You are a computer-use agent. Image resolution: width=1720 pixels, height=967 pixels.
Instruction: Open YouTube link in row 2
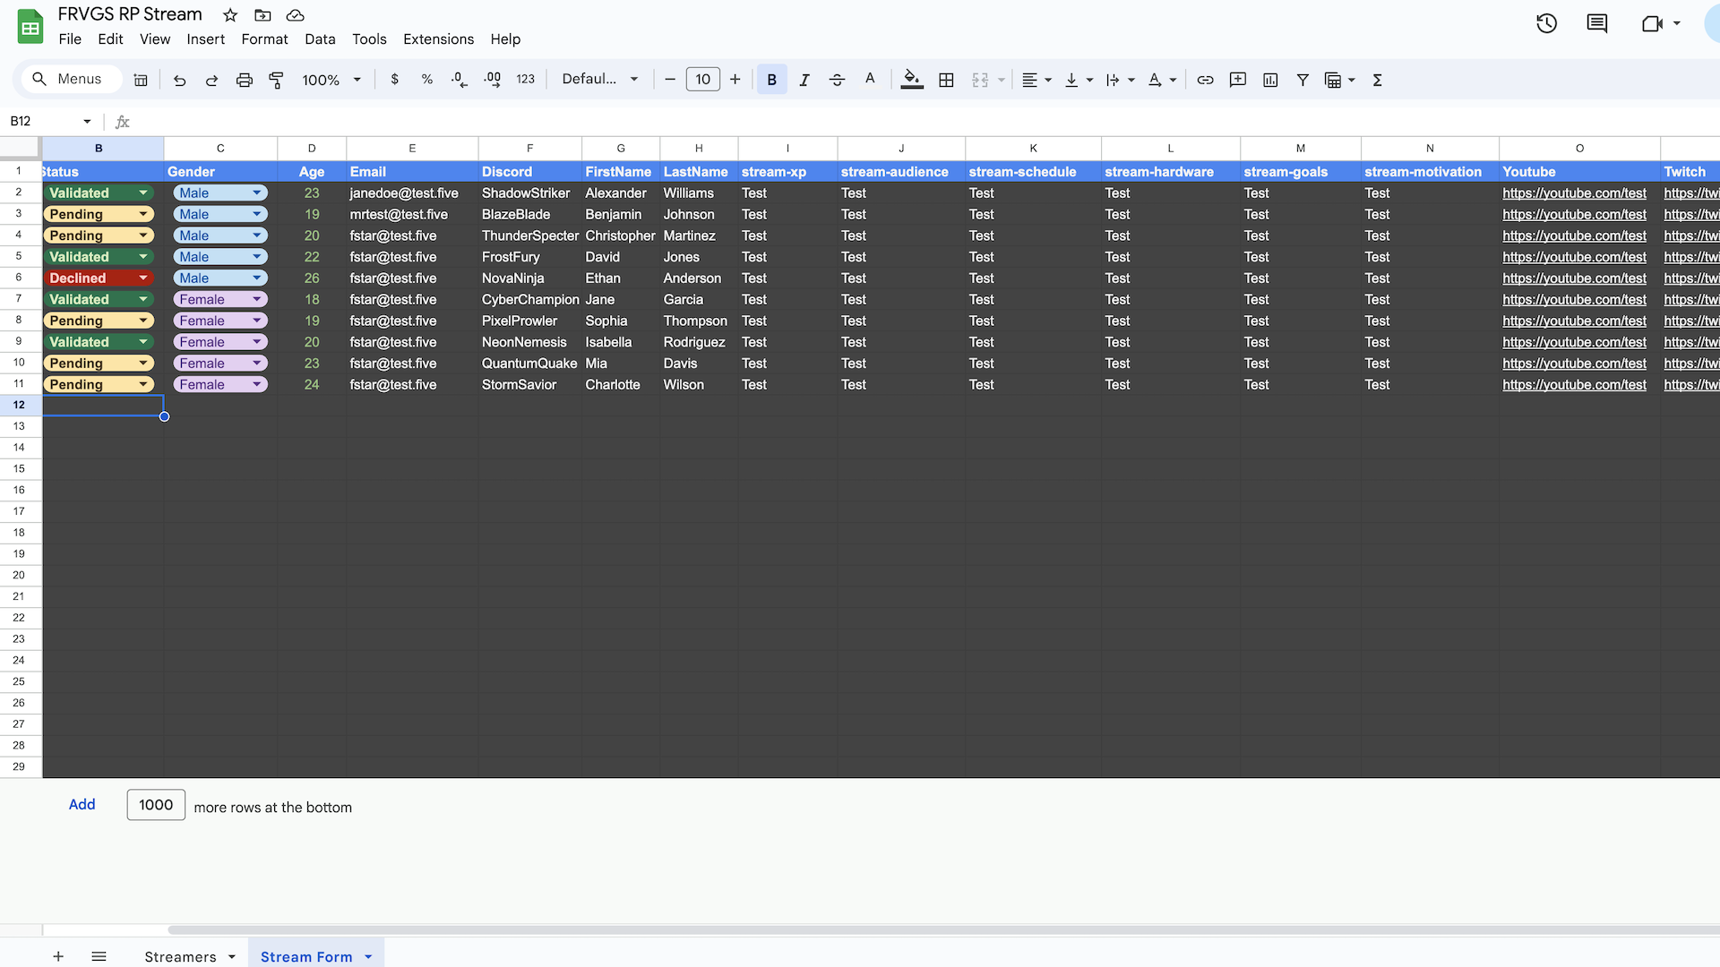click(x=1574, y=193)
